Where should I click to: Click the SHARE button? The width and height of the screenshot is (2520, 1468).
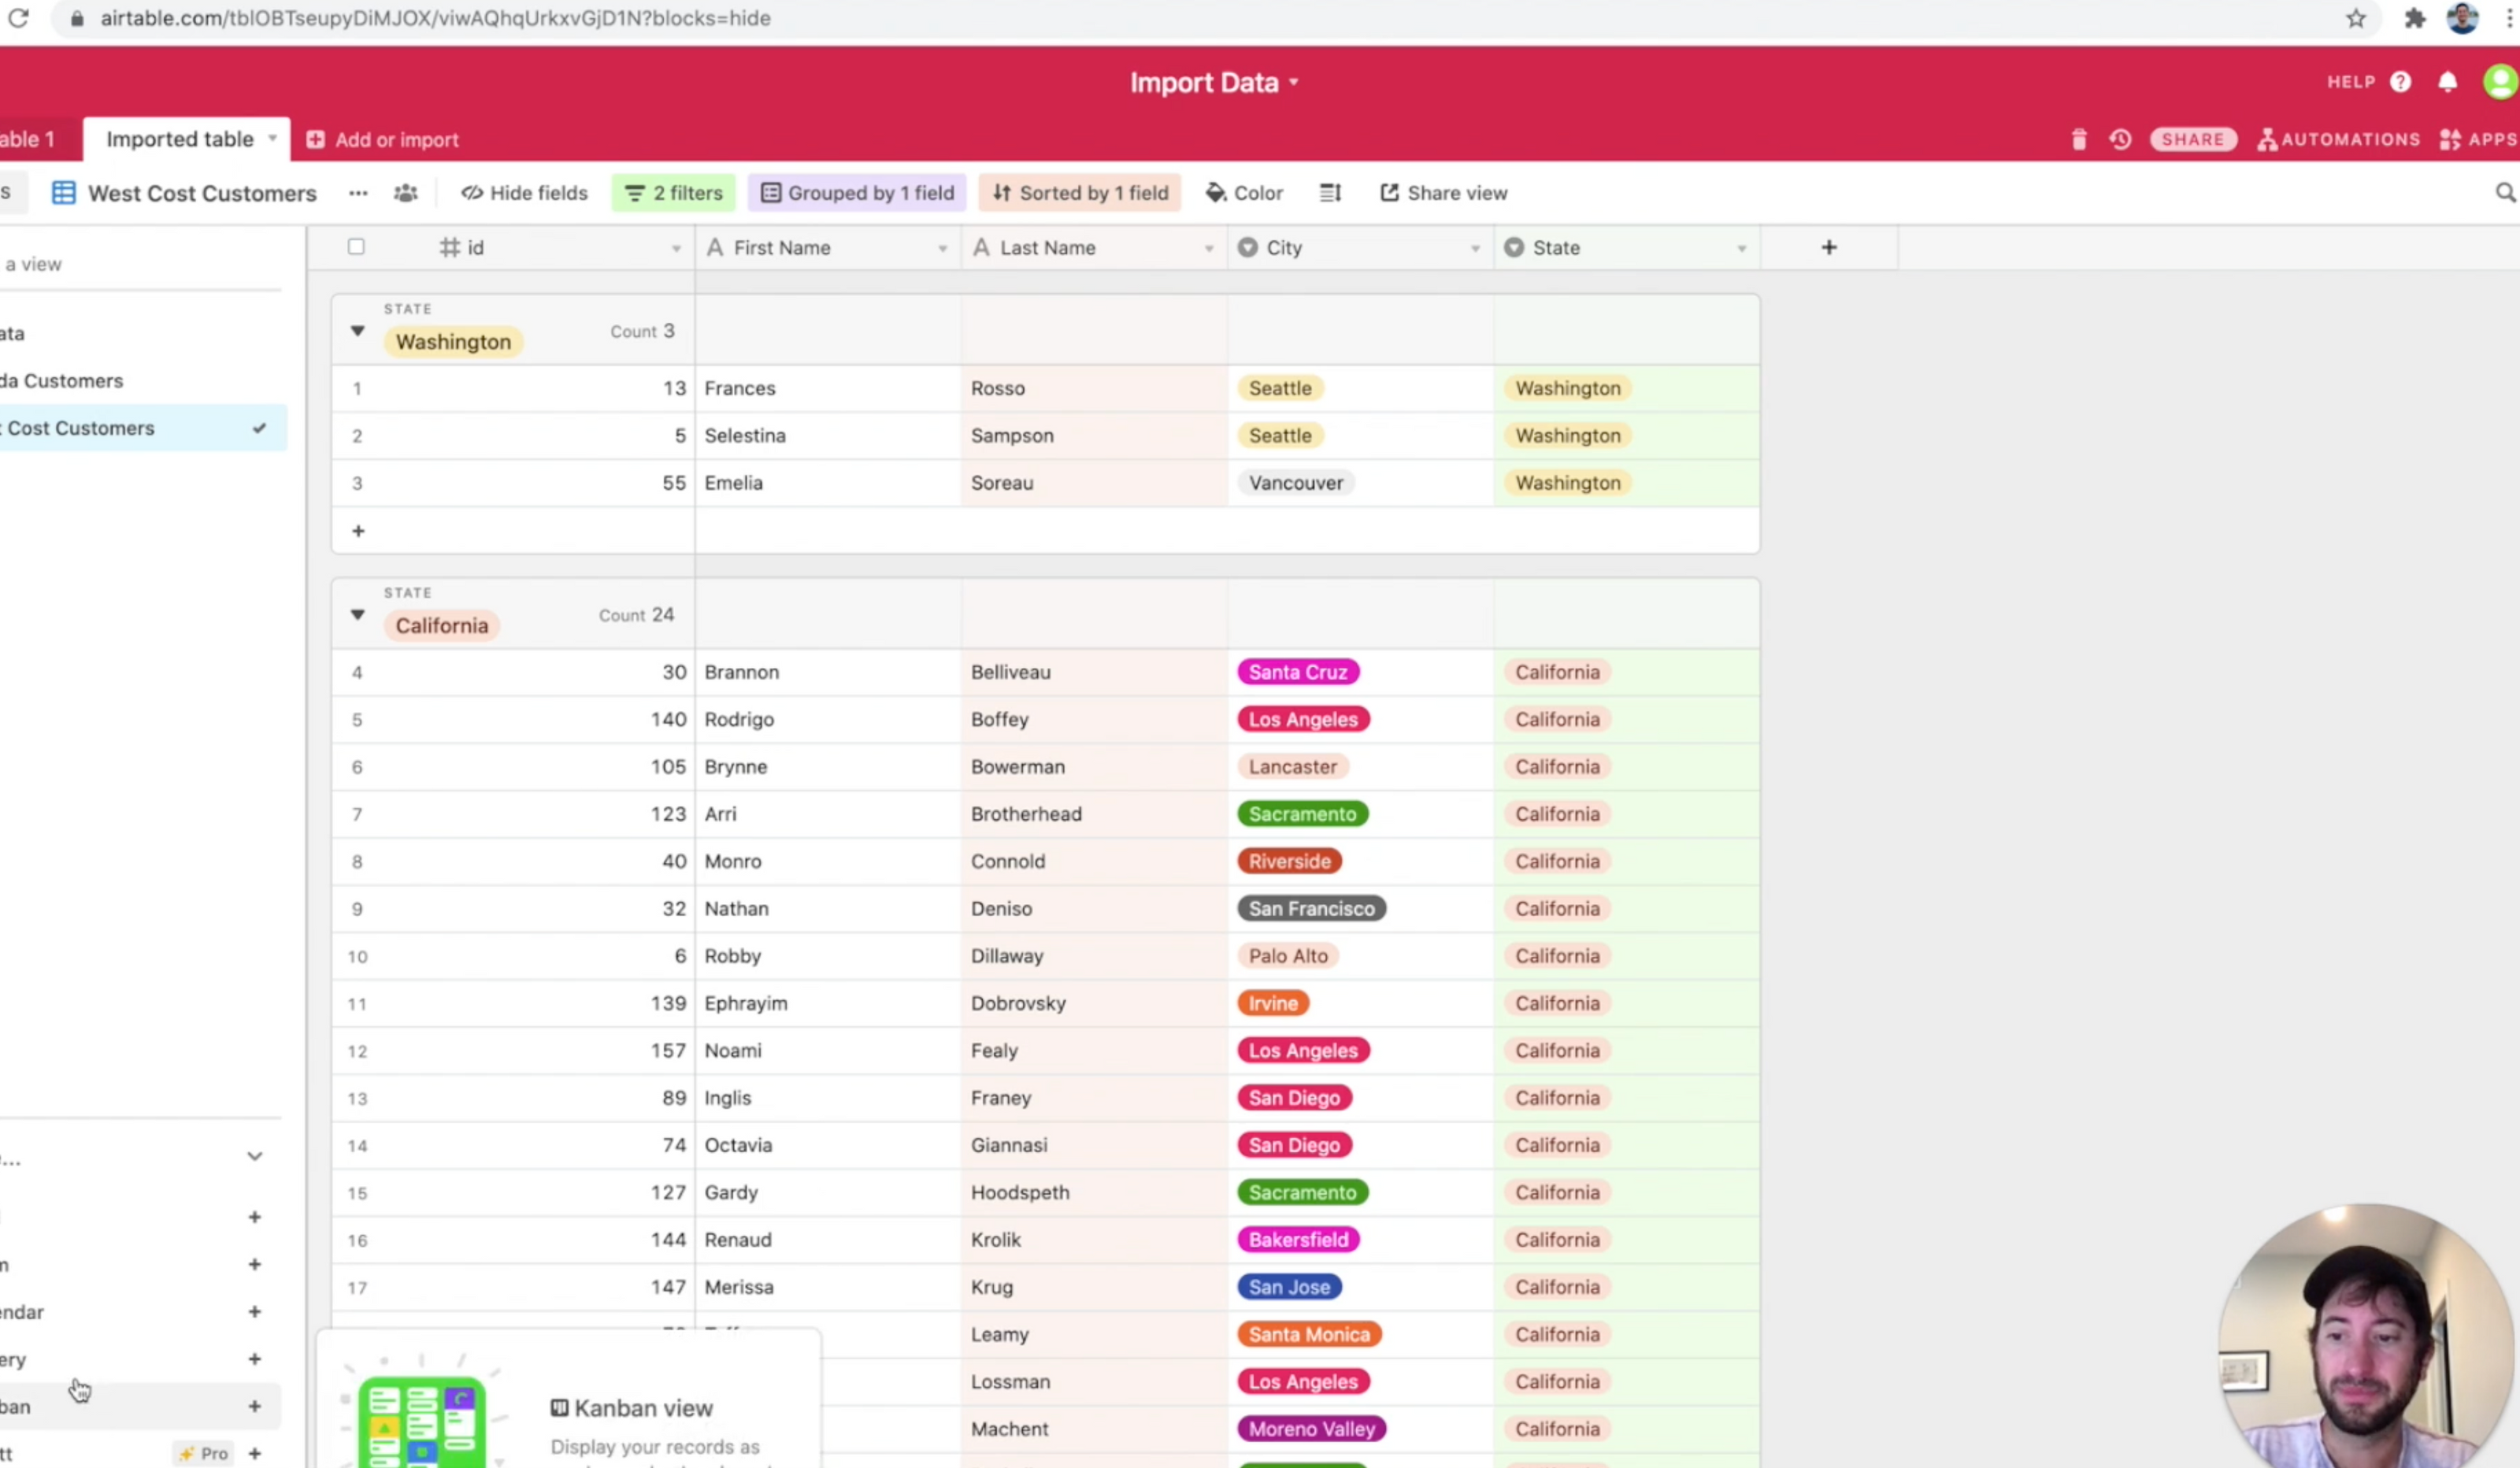(2192, 140)
